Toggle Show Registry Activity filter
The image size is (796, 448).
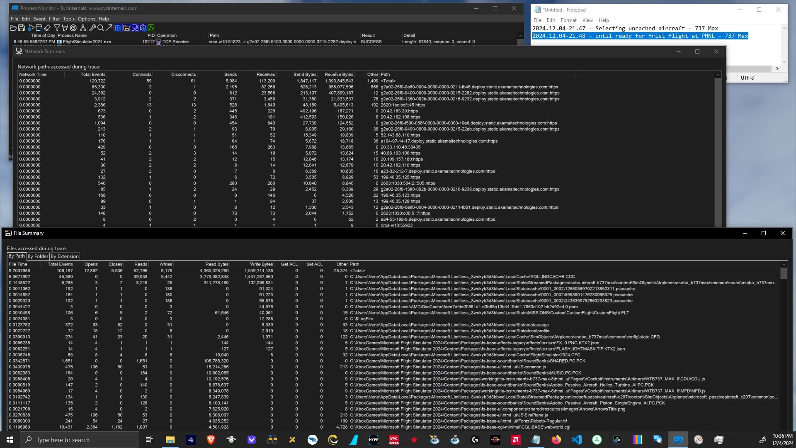[118, 28]
